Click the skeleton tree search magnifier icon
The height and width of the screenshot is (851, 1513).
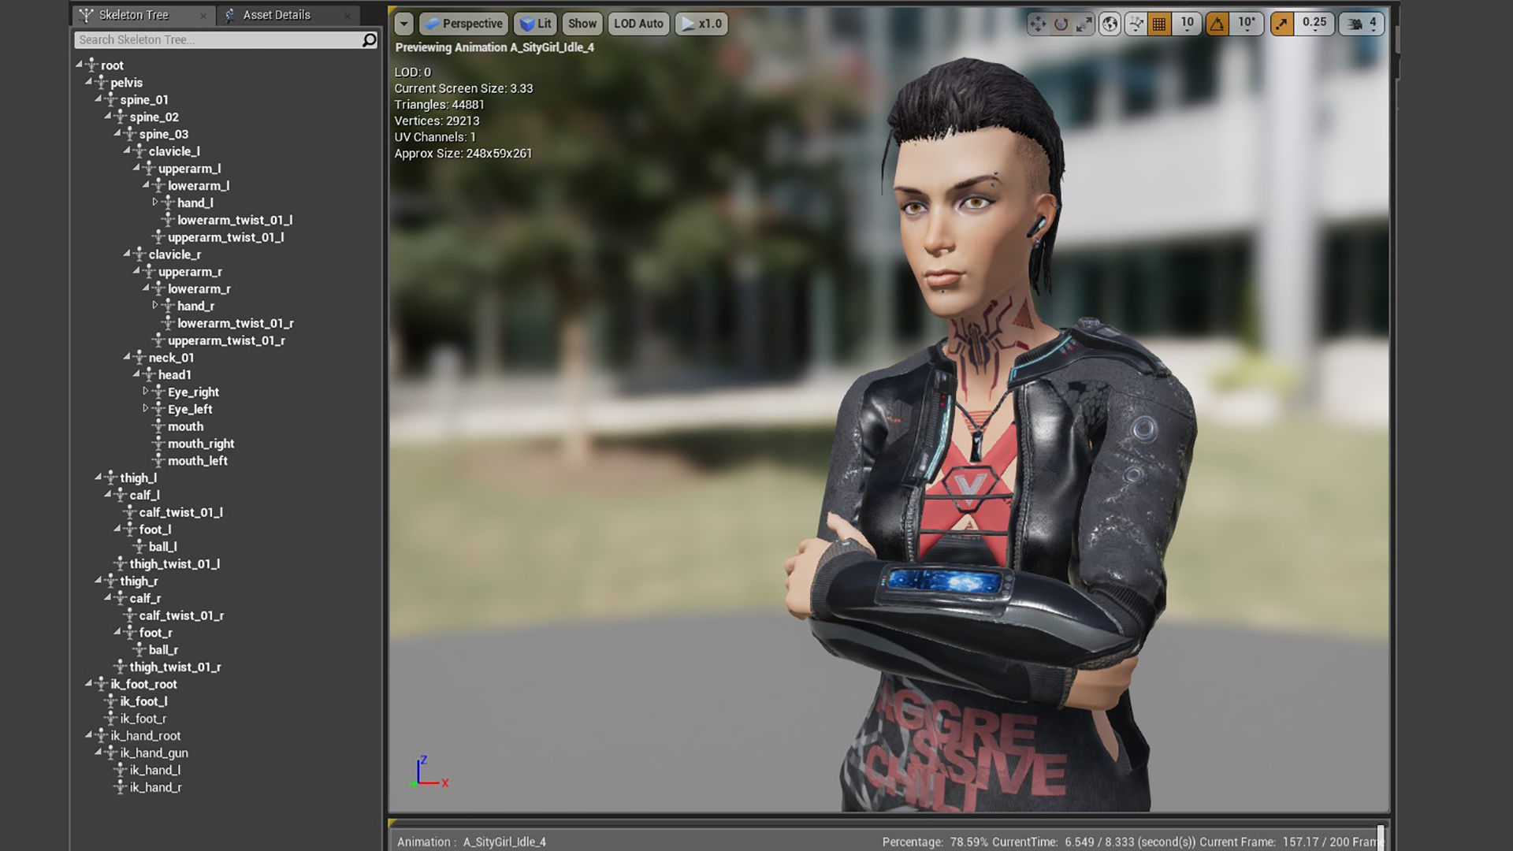[x=369, y=39]
